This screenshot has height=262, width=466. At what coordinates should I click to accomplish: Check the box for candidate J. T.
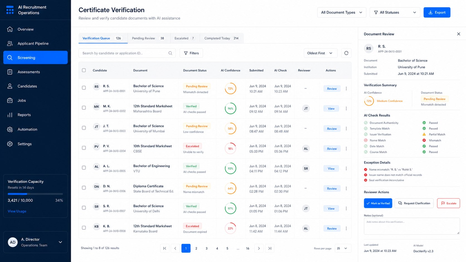pyautogui.click(x=84, y=128)
